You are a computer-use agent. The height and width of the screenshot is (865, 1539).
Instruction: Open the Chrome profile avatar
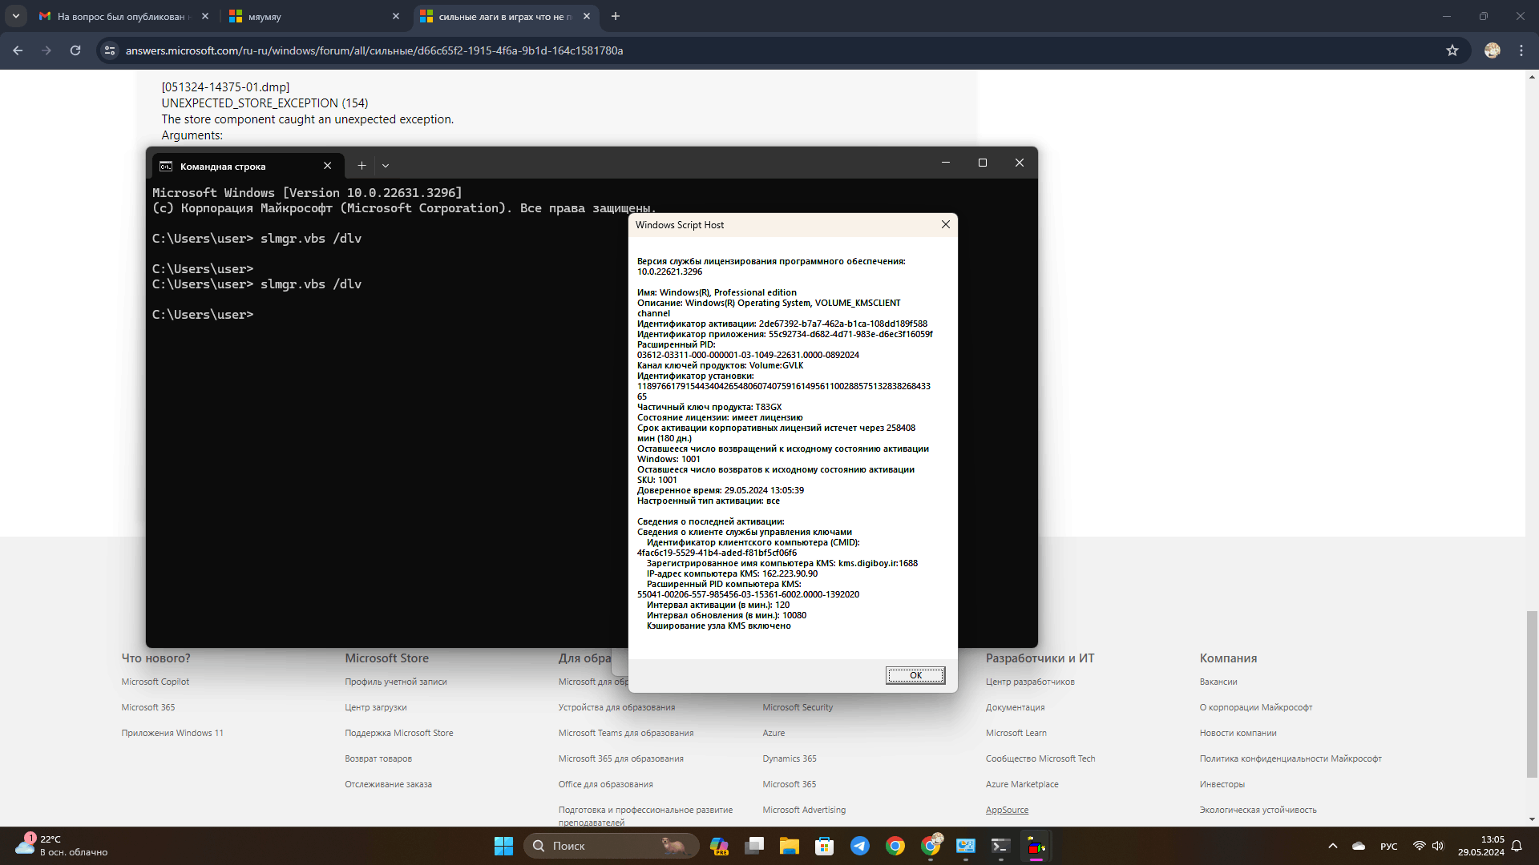tap(1492, 50)
